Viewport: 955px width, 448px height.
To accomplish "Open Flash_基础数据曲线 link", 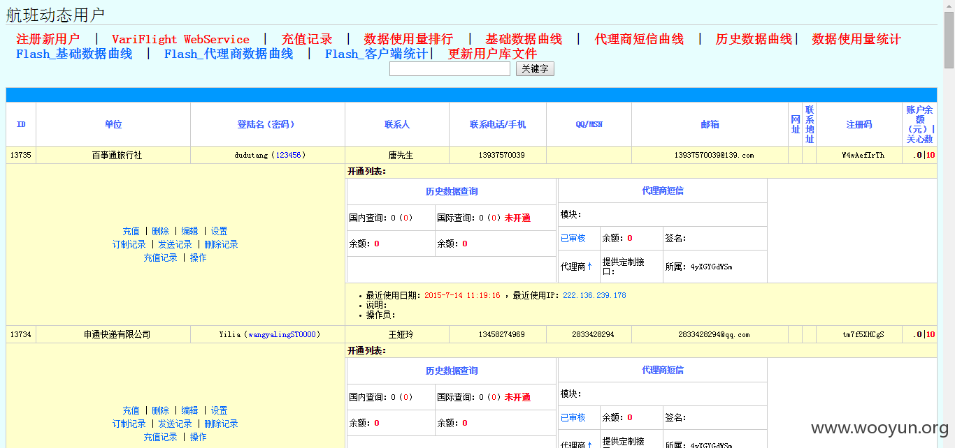I will tap(74, 54).
